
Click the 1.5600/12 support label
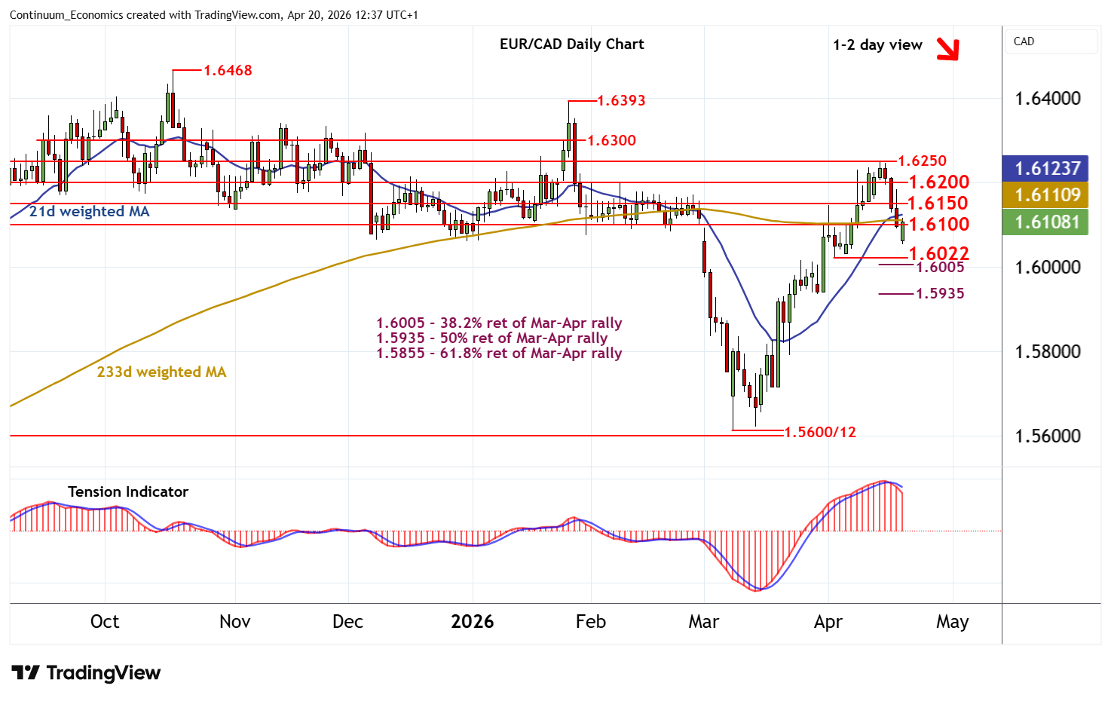(x=820, y=432)
